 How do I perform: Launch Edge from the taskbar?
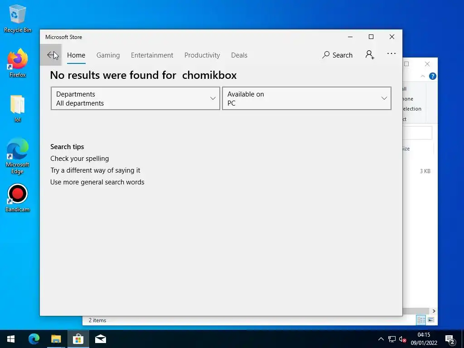tap(34, 339)
